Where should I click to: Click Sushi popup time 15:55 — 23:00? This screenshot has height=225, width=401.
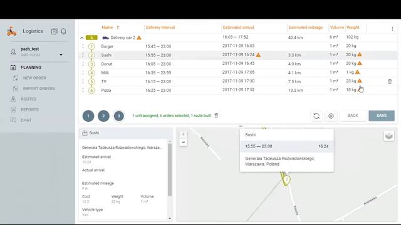pyautogui.click(x=259, y=146)
